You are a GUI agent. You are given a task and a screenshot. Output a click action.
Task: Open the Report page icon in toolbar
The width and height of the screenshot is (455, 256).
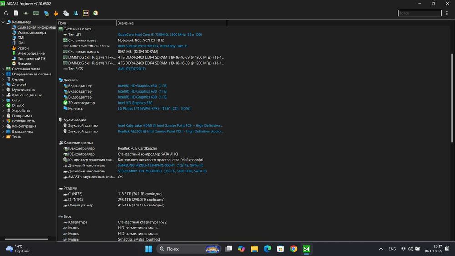(16, 13)
